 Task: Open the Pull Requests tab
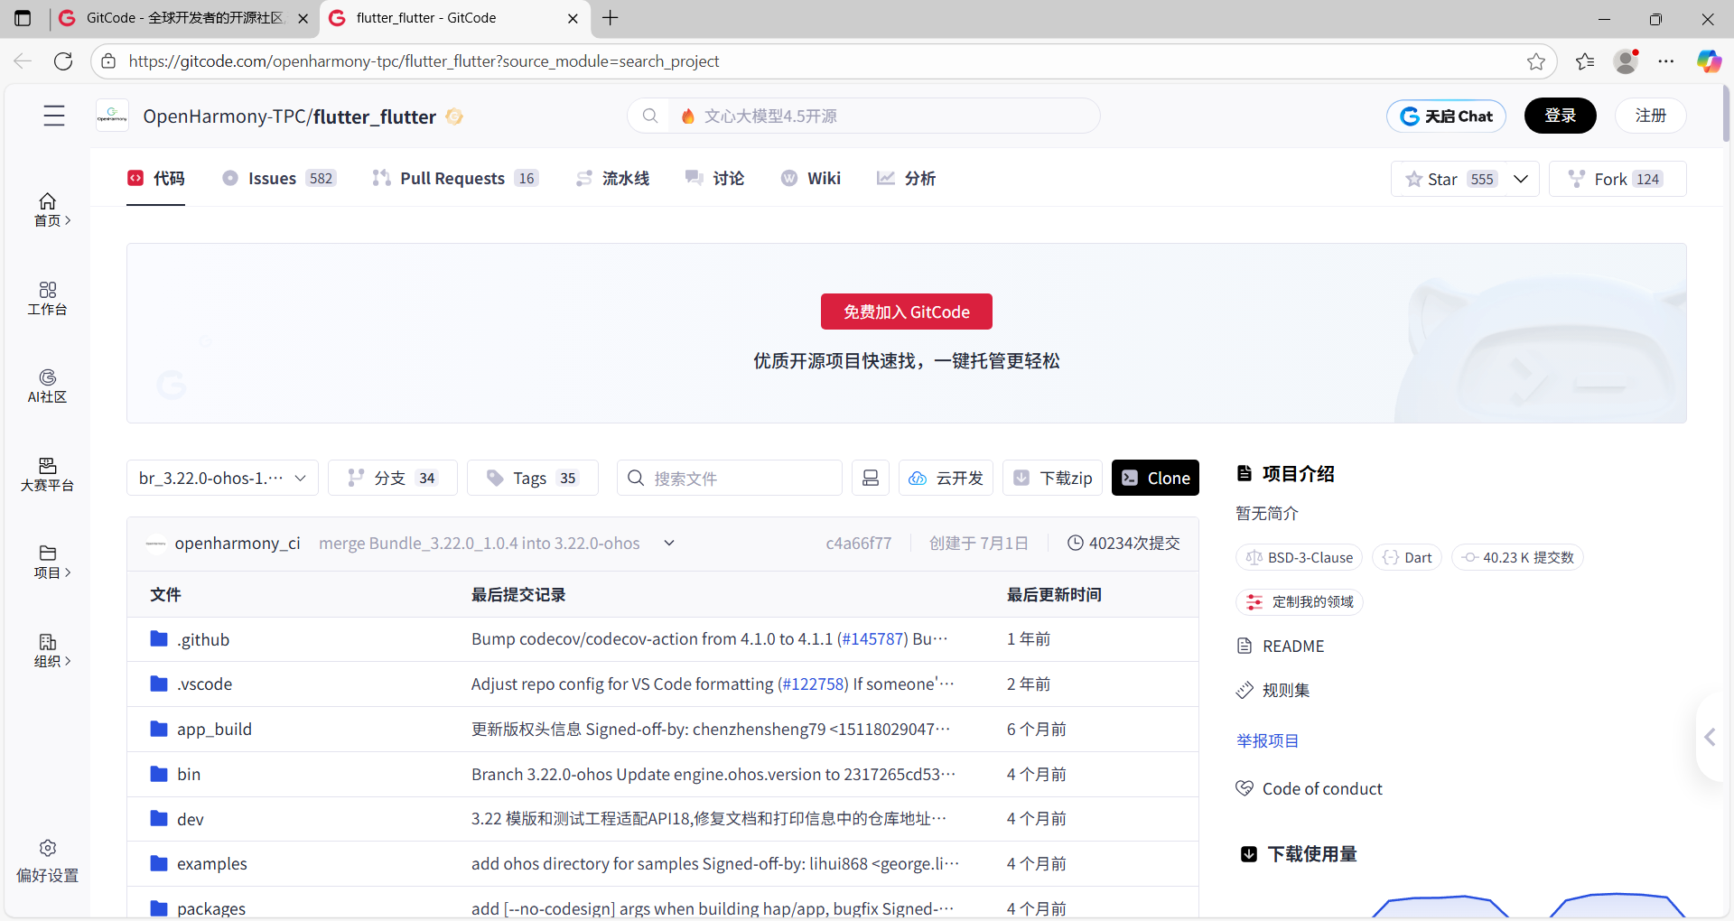(x=455, y=178)
